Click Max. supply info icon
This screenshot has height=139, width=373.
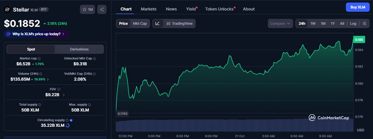point(90,105)
